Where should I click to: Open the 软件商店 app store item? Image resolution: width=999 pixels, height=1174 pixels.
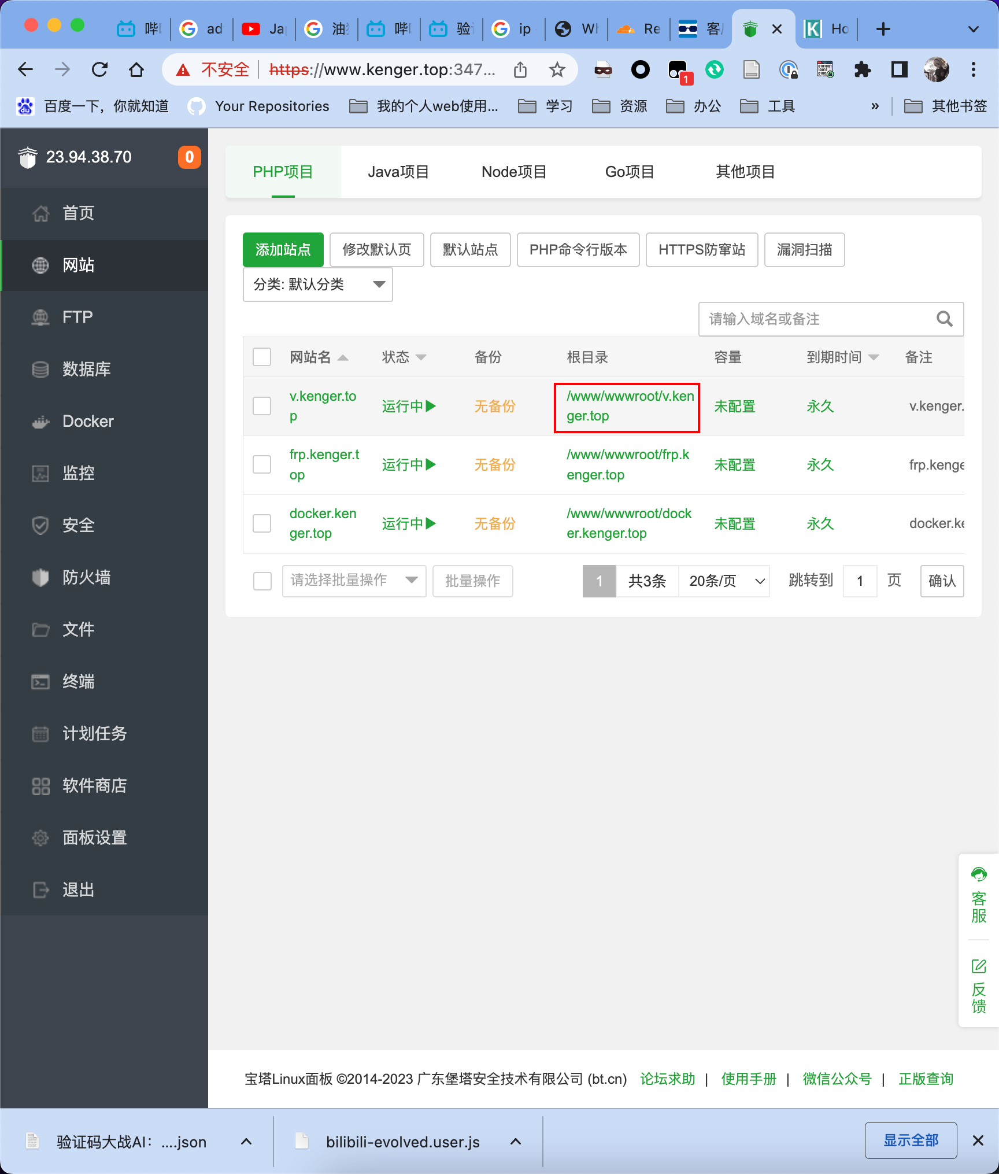pos(104,786)
